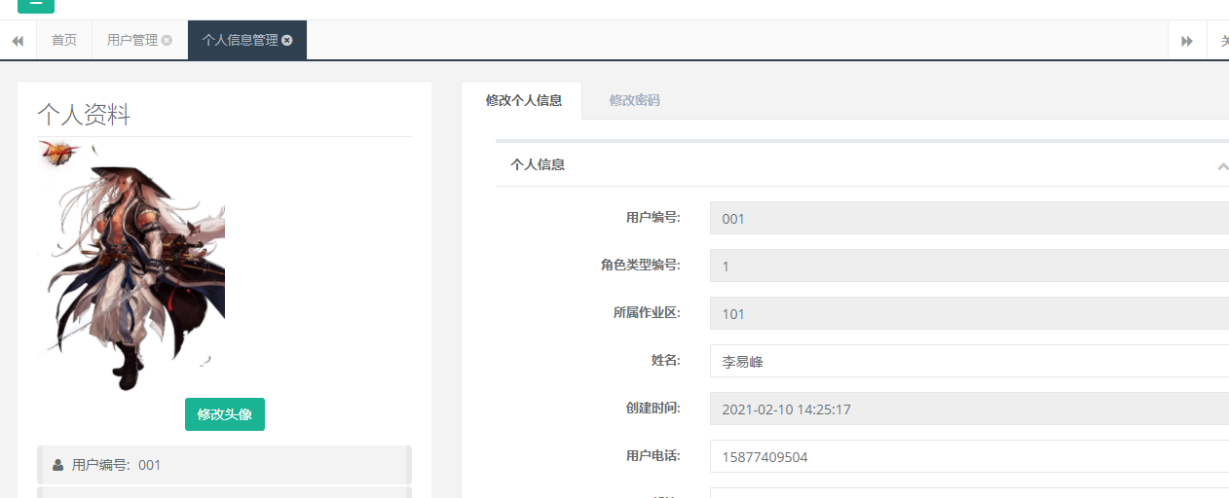Click the user icon beside 用户编号：001
Image resolution: width=1229 pixels, height=498 pixels.
click(58, 465)
